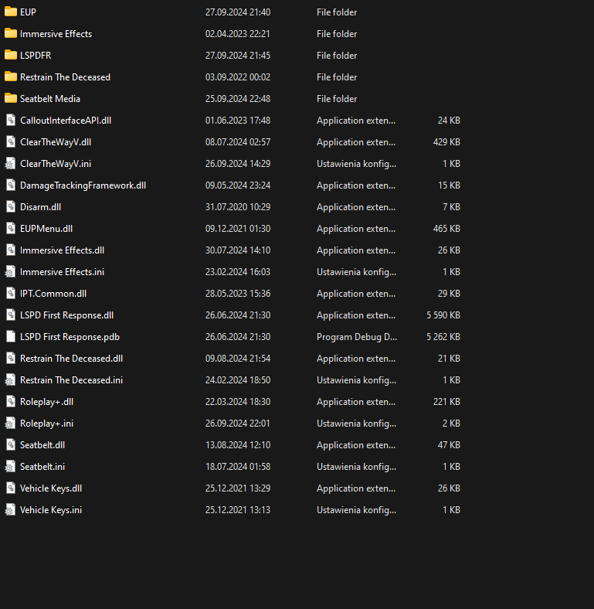Screen dimensions: 594x609
Task: Click the date 02.04.2023 22:21
Action: click(238, 34)
